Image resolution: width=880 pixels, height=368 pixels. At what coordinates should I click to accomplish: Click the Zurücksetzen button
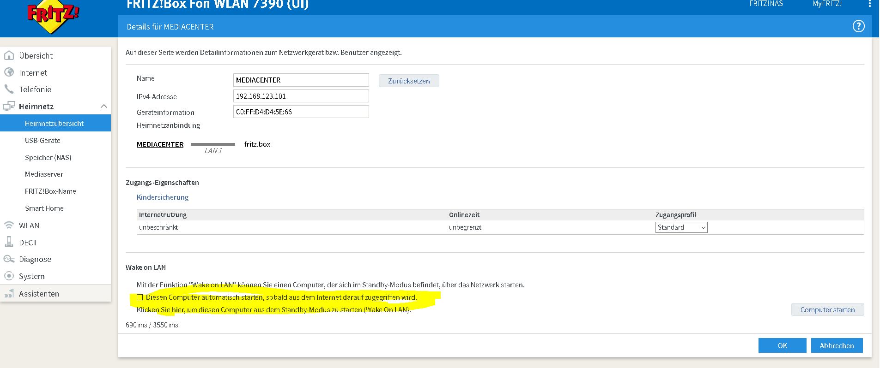[x=409, y=81]
